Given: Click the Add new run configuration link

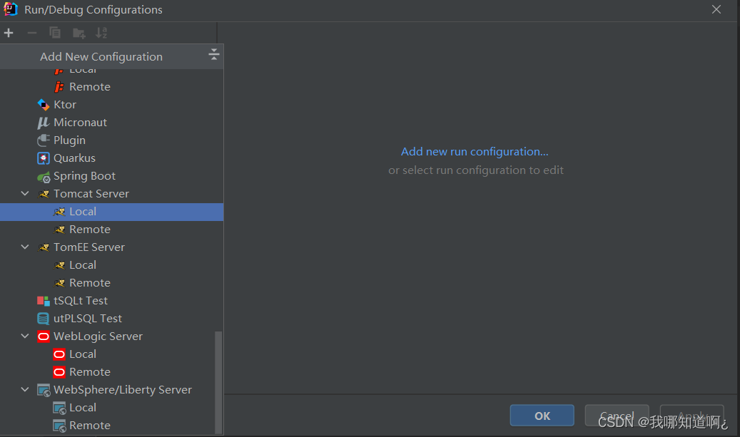Looking at the screenshot, I should [x=475, y=152].
